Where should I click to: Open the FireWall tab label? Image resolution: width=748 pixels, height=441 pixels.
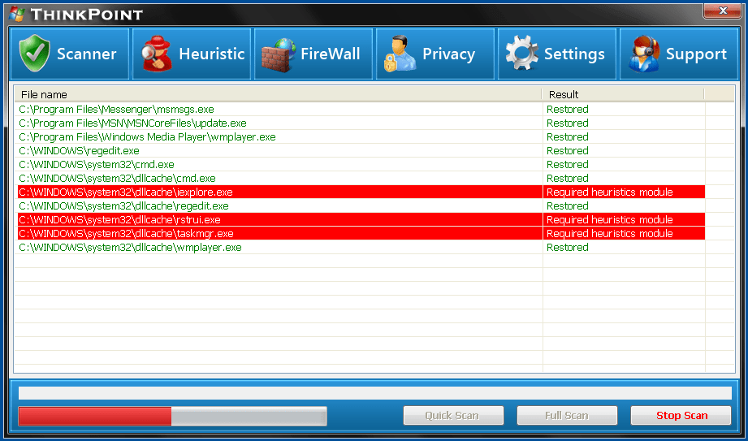pyautogui.click(x=330, y=54)
